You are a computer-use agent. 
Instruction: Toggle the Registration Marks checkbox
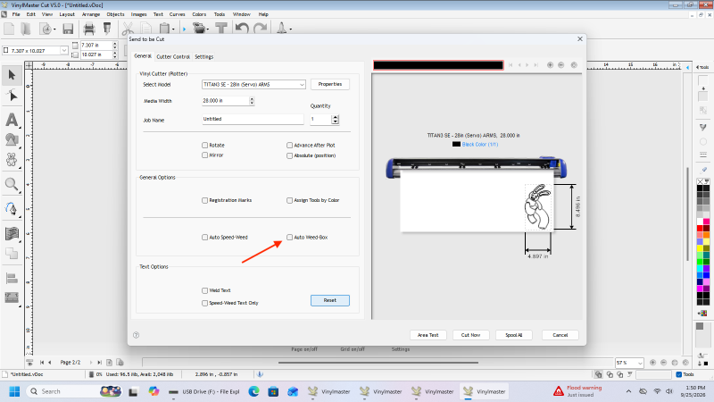point(205,200)
